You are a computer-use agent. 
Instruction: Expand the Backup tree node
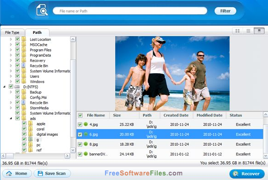[x=11, y=92]
